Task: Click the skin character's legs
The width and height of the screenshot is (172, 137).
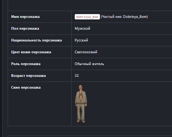Action: click(x=81, y=113)
